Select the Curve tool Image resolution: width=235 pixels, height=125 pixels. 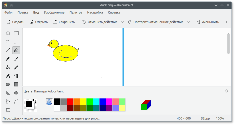coord(16,101)
